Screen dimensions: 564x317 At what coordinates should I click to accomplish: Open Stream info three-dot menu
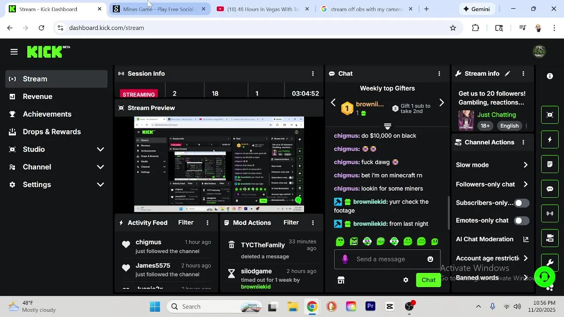click(523, 74)
